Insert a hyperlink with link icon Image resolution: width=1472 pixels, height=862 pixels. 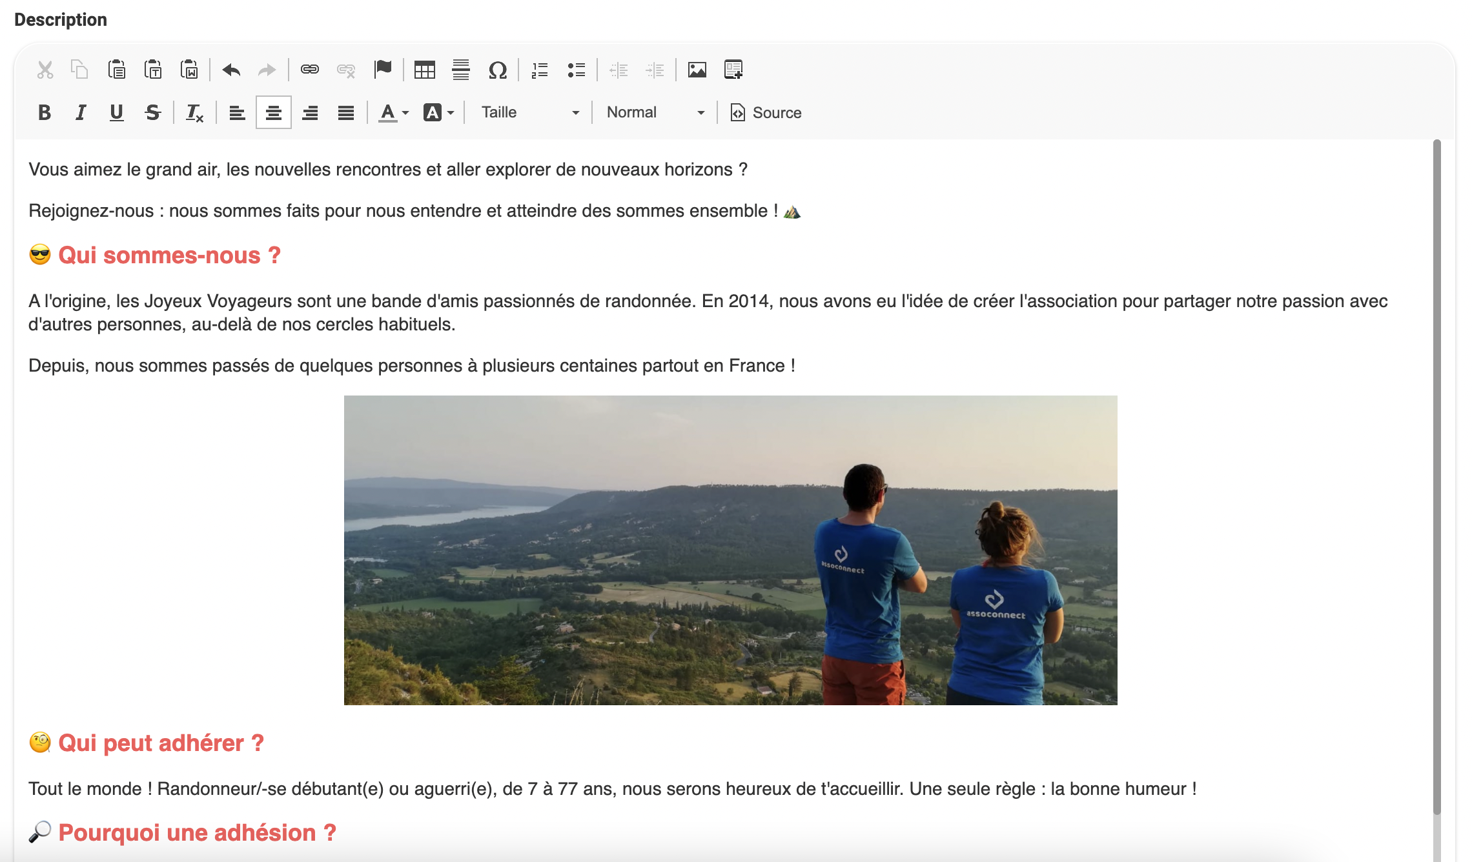tap(310, 70)
